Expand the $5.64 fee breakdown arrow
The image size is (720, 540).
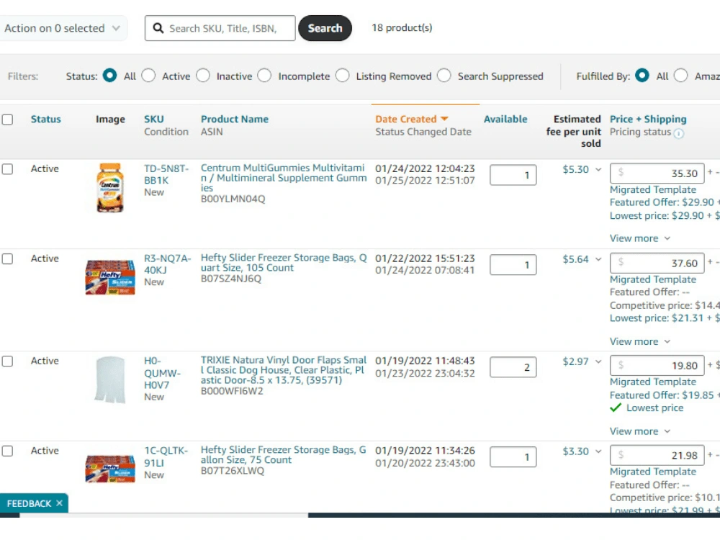pyautogui.click(x=598, y=259)
